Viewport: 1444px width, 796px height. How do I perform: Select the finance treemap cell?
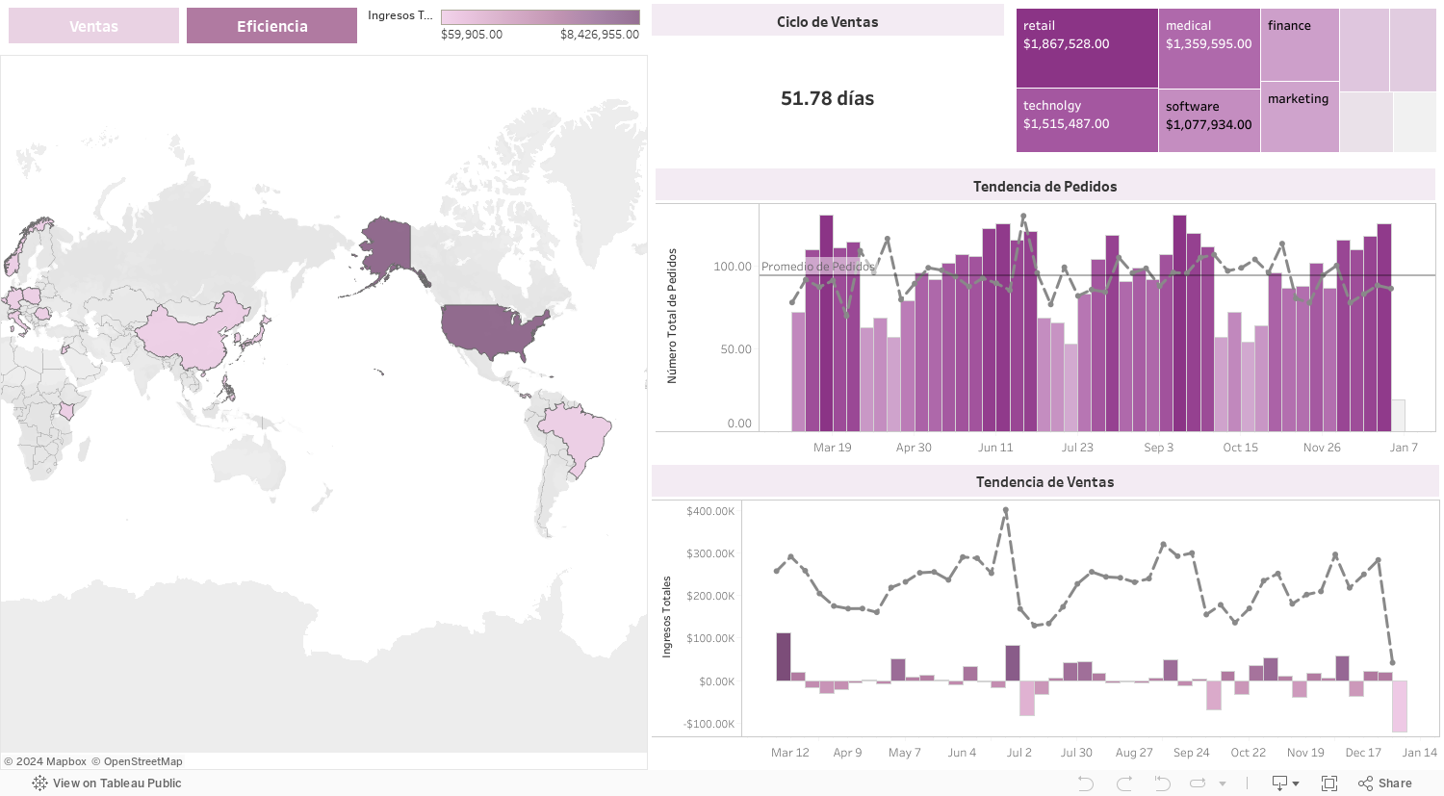tap(1300, 45)
